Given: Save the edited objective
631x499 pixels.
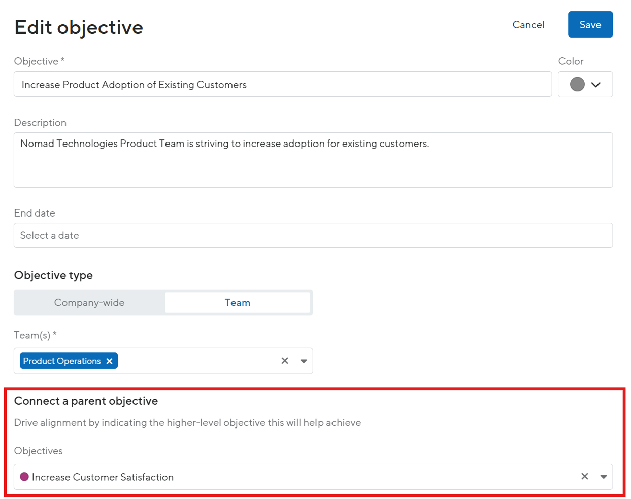Looking at the screenshot, I should (x=590, y=24).
